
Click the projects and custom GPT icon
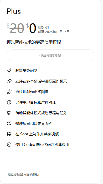coord(9,123)
